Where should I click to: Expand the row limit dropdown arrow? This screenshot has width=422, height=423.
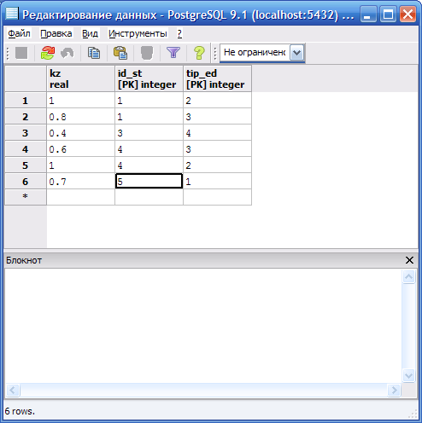tap(296, 53)
